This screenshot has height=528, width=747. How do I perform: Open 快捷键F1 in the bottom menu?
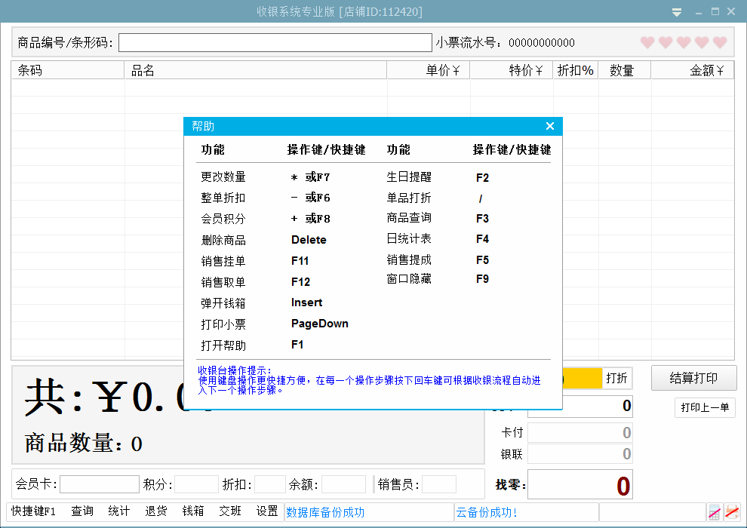33,511
